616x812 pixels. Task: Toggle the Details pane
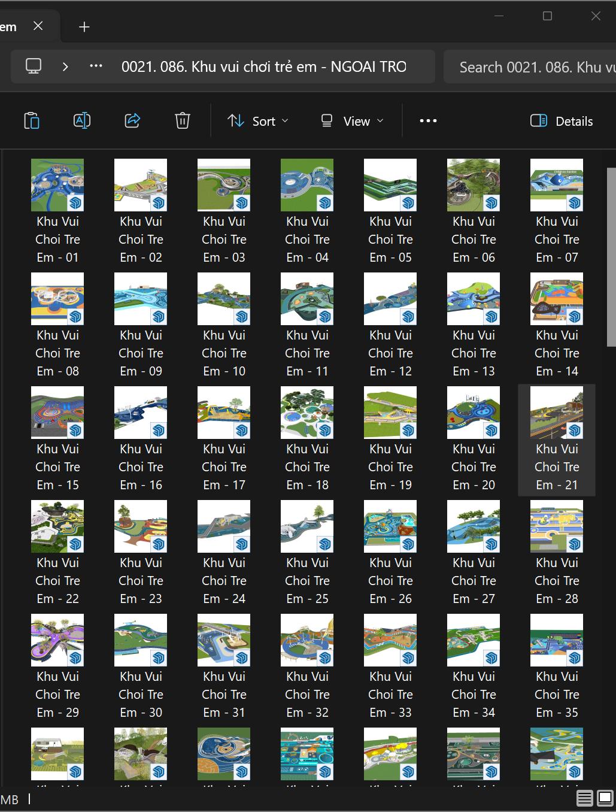pos(562,121)
